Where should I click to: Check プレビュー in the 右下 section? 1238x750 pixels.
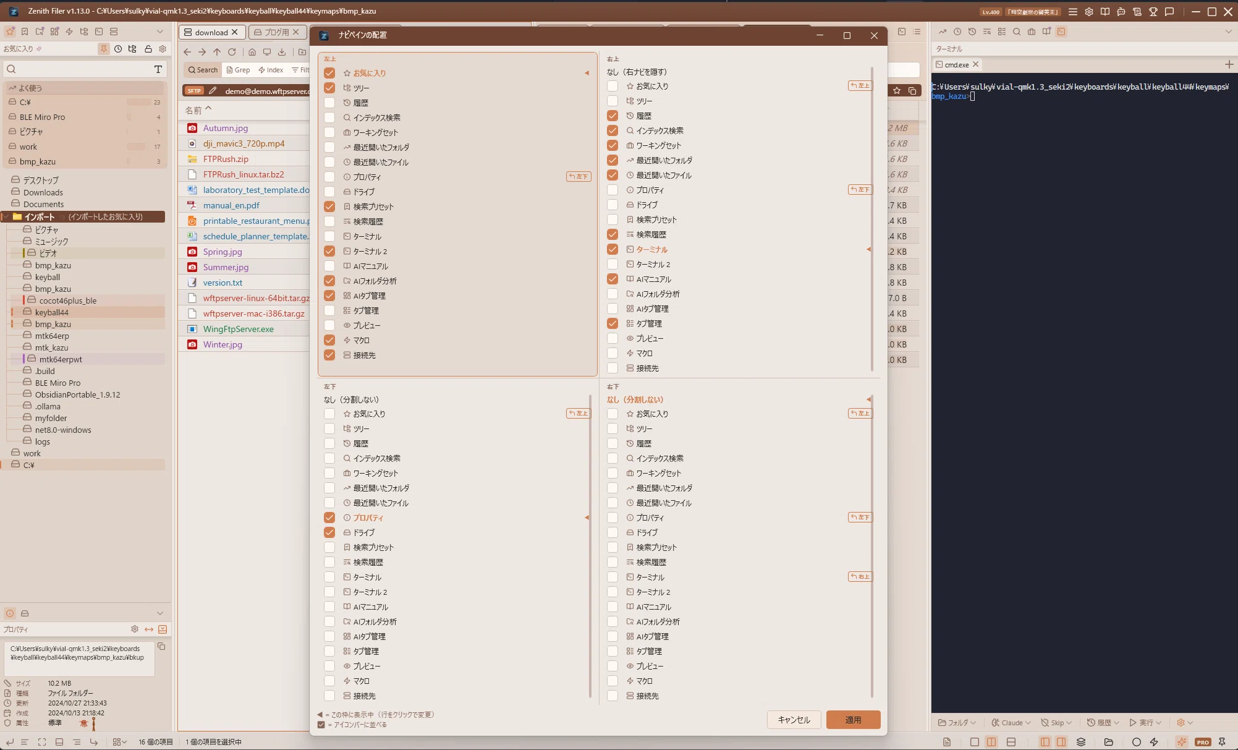[613, 666]
